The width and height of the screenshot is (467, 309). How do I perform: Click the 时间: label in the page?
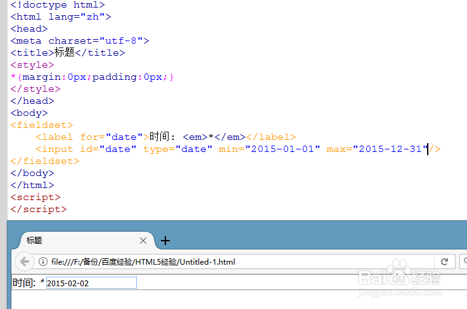(x=24, y=283)
